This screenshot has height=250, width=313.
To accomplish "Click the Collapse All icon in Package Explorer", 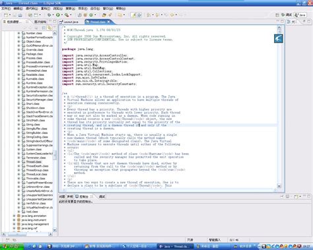I will [44, 28].
